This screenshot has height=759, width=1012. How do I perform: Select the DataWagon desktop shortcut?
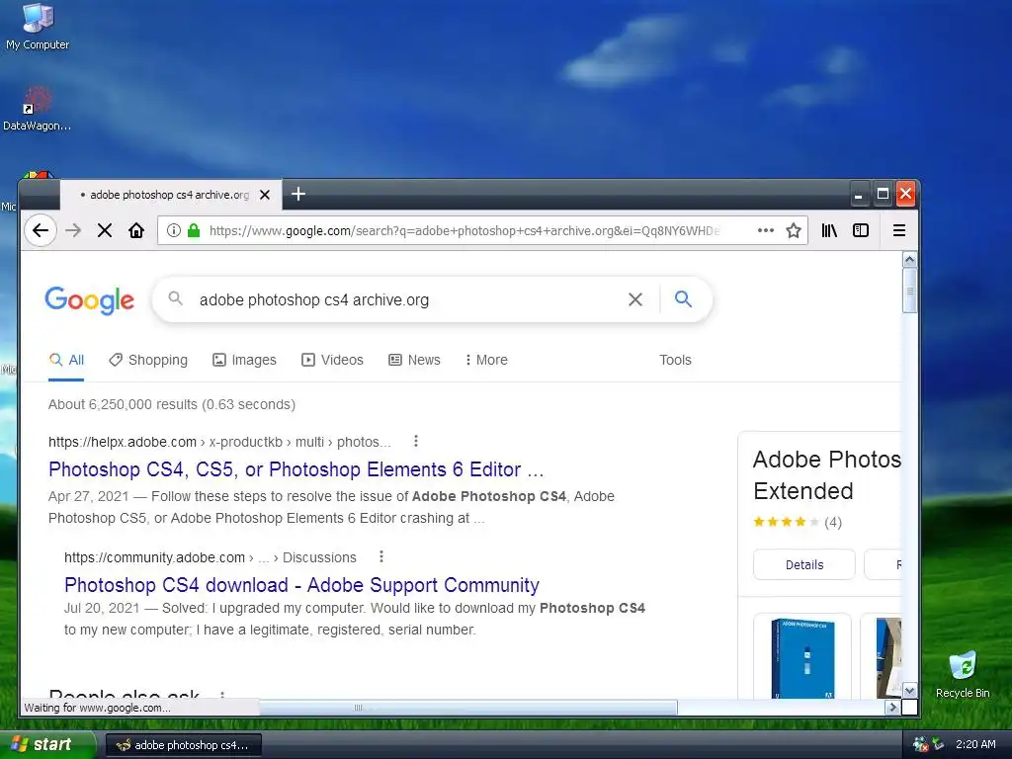tap(37, 109)
